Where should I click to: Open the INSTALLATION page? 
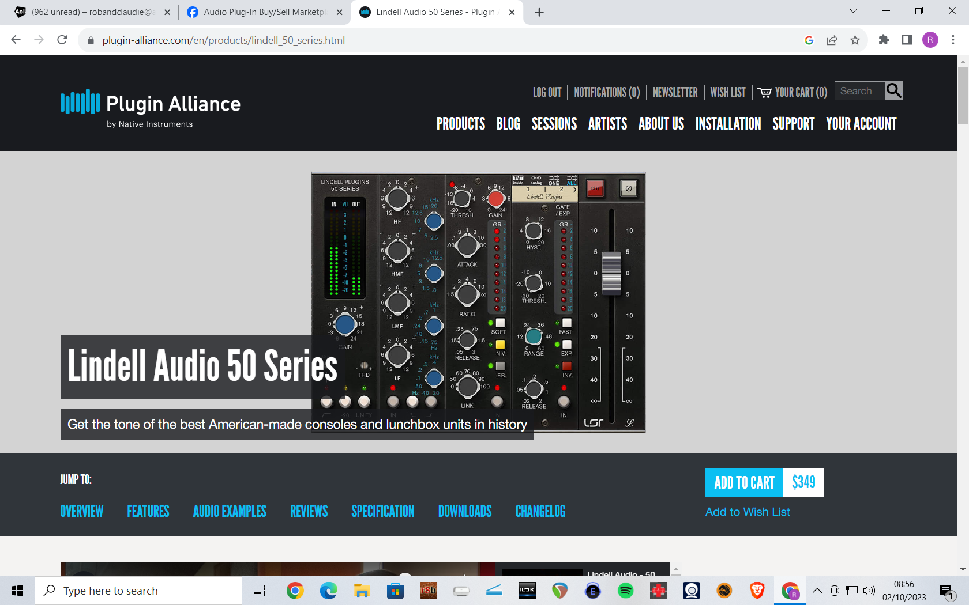coord(728,123)
